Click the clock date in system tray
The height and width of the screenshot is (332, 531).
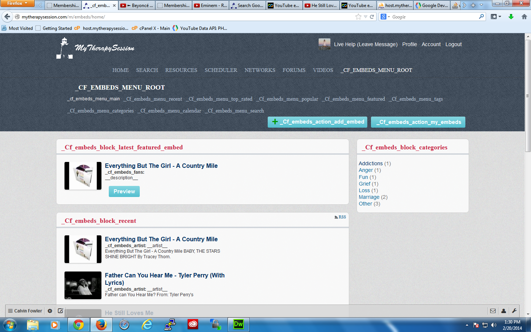click(x=512, y=325)
